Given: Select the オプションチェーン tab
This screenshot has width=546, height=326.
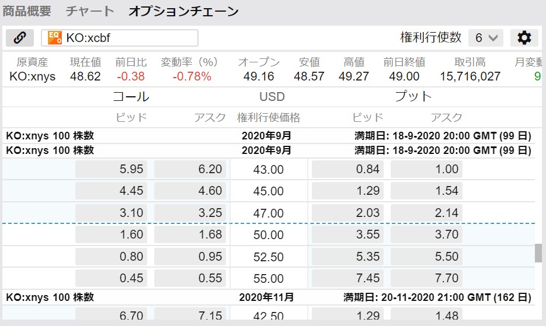Looking at the screenshot, I should pyautogui.click(x=183, y=11).
